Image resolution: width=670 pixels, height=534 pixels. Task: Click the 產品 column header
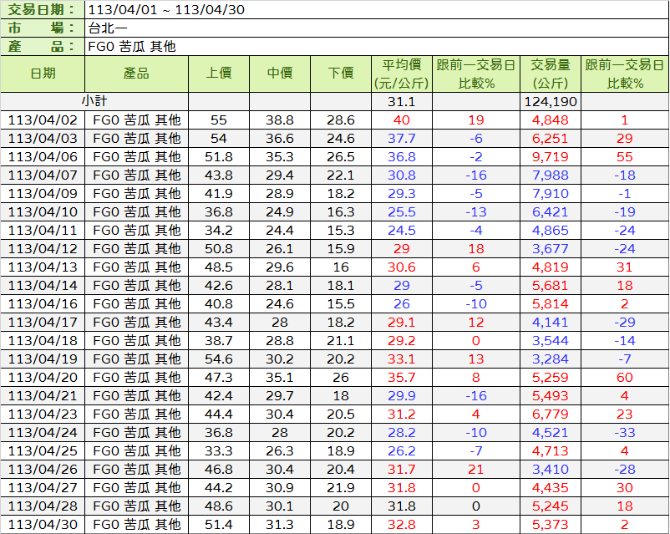coord(136,74)
